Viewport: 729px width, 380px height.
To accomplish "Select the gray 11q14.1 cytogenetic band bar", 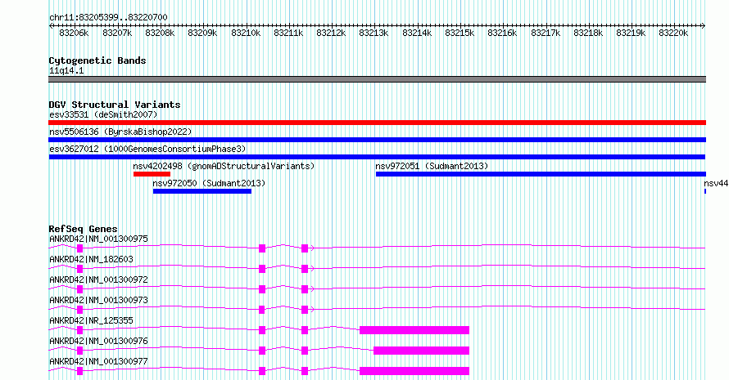I will 377,79.
